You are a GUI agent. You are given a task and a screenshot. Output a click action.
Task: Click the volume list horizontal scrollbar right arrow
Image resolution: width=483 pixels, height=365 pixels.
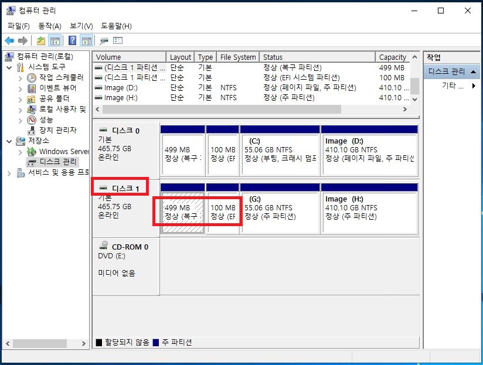(404, 110)
